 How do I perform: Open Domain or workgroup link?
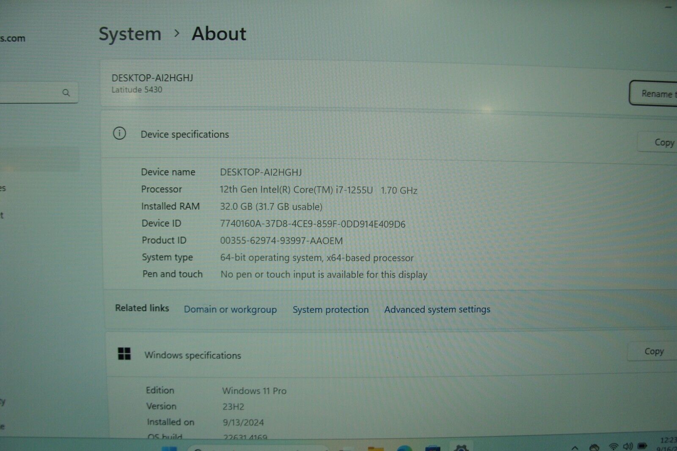pyautogui.click(x=230, y=309)
